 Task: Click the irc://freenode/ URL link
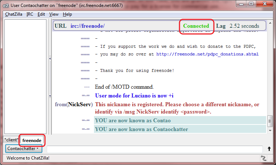pyautogui.click(x=87, y=26)
